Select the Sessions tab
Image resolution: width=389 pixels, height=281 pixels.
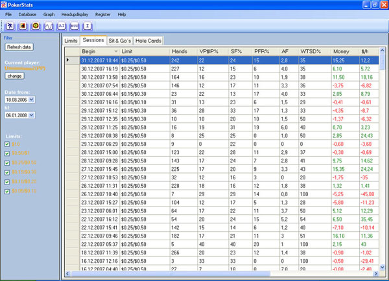[x=93, y=40]
